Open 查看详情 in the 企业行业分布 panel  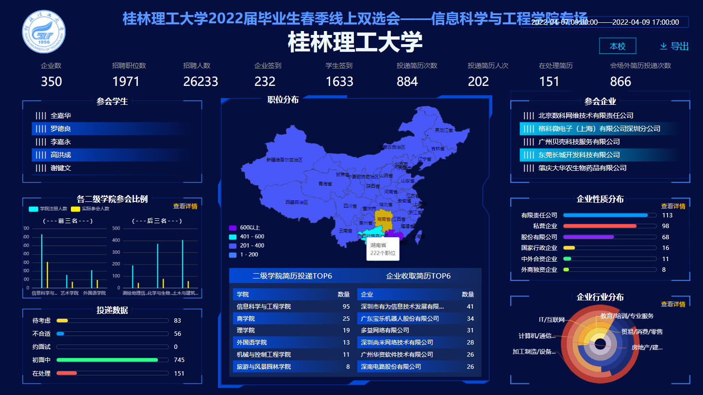click(x=673, y=304)
